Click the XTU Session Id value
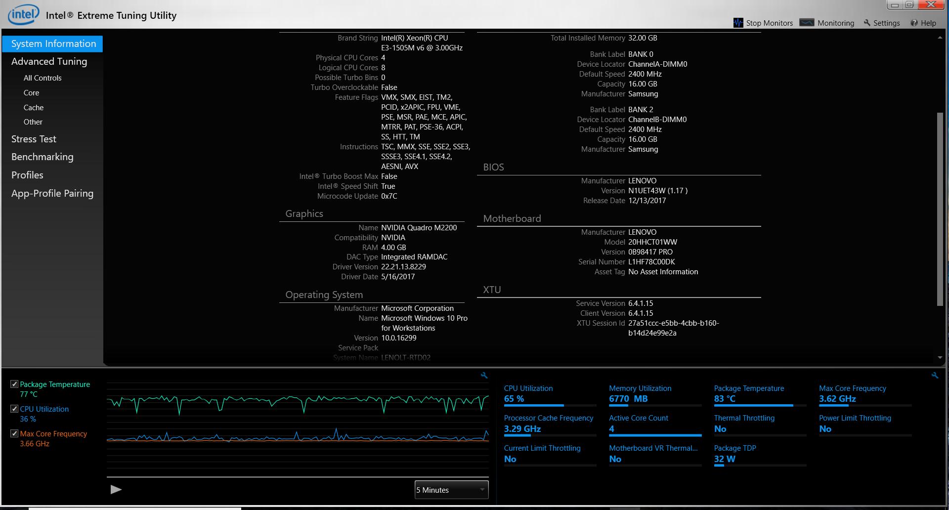The width and height of the screenshot is (949, 510). click(673, 328)
